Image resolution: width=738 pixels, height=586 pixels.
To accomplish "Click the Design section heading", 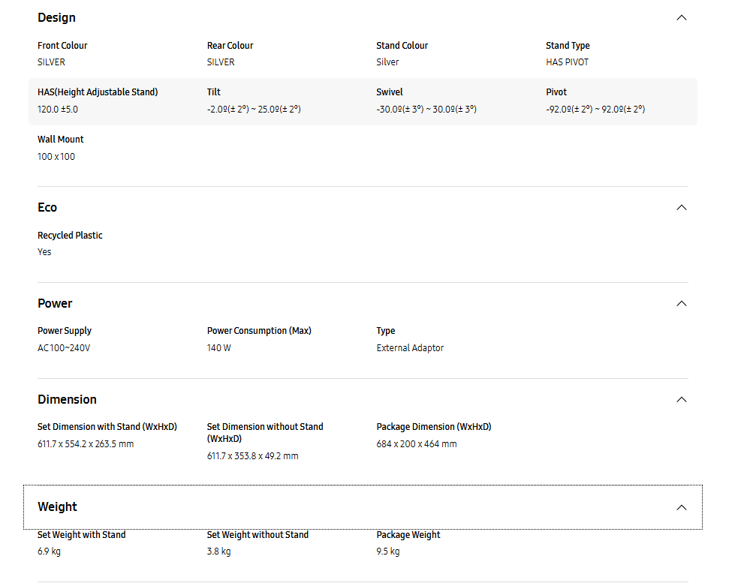I will 56,18.
